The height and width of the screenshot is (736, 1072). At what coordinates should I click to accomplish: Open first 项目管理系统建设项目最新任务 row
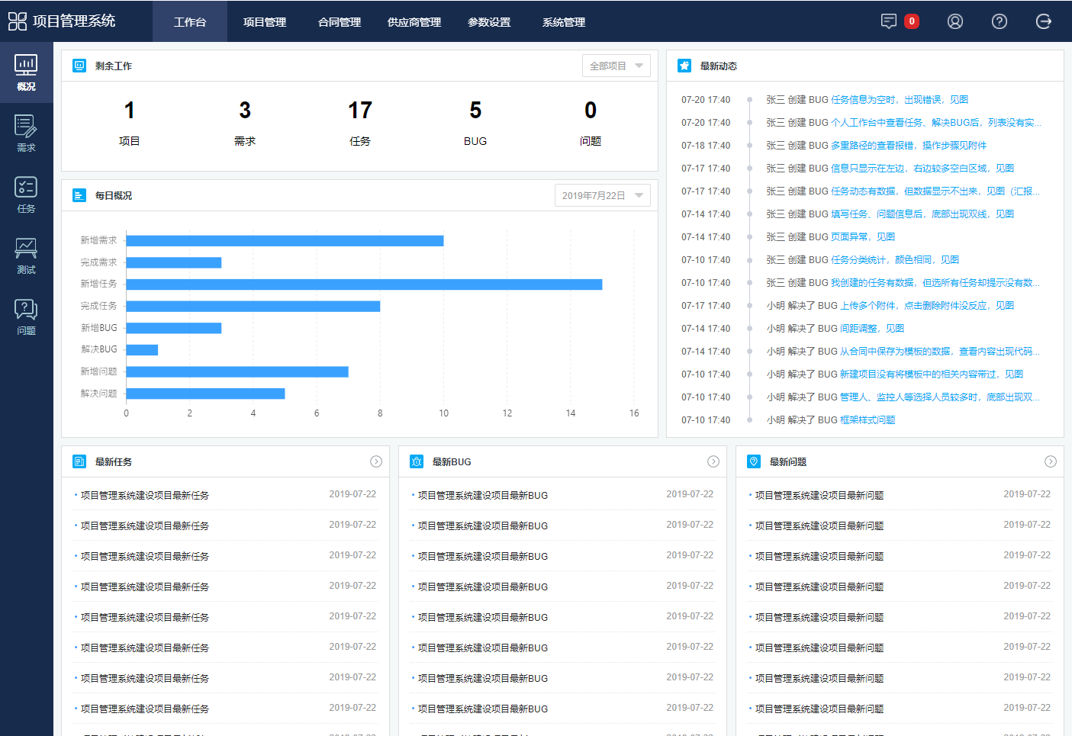point(226,495)
